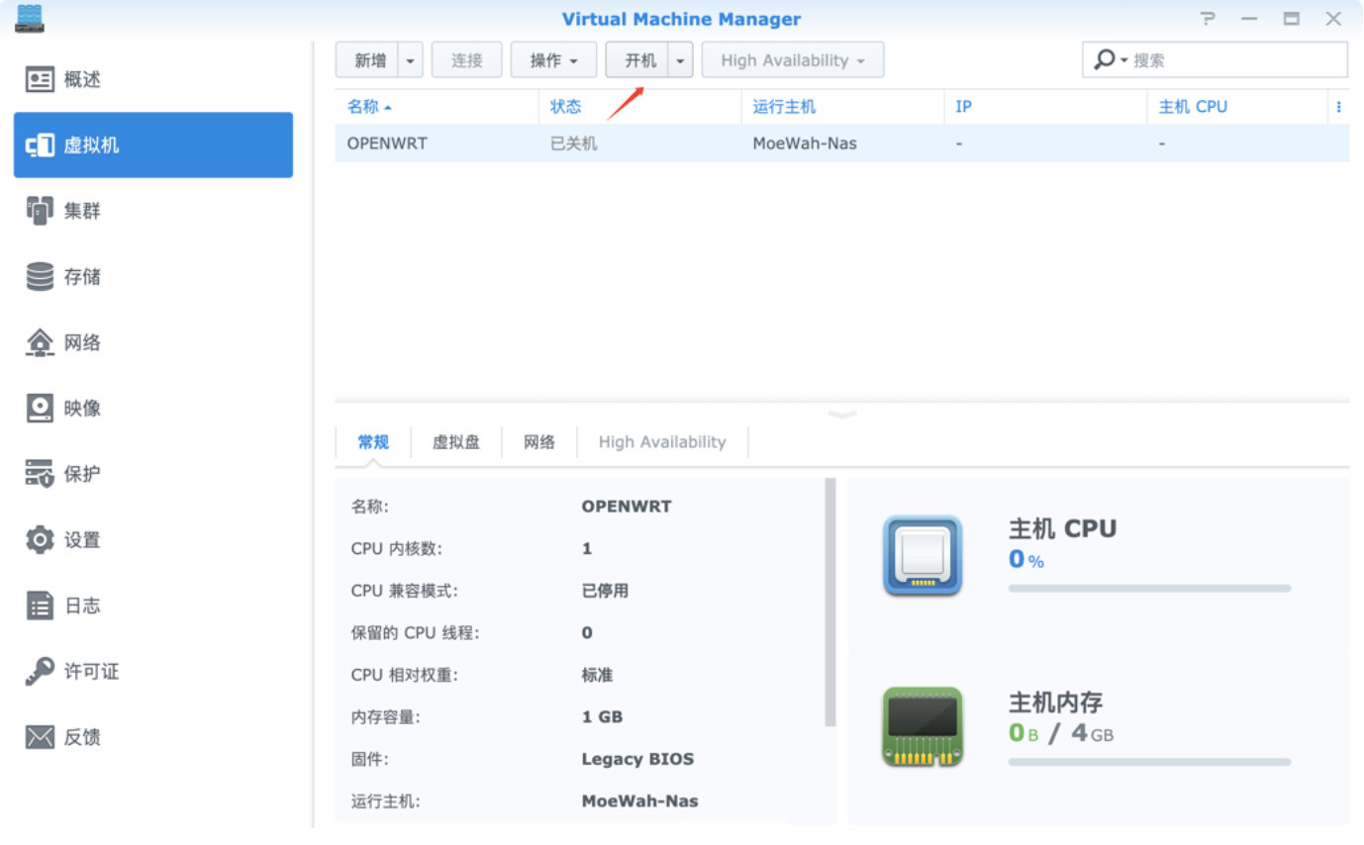Click the 网络 network sidebar icon
1364x845 pixels.
coord(40,342)
